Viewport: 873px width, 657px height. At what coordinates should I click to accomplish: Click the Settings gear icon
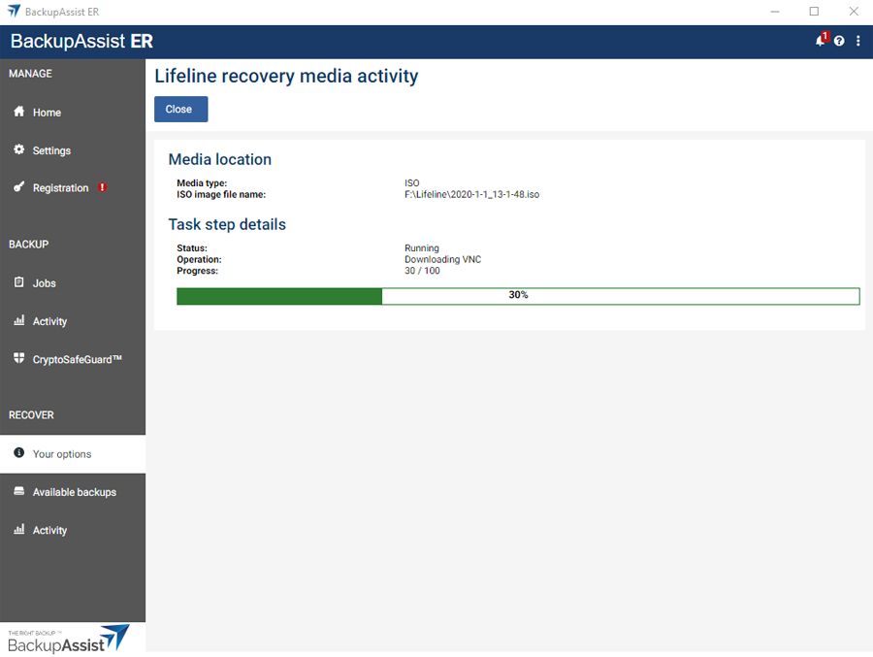pyautogui.click(x=19, y=149)
